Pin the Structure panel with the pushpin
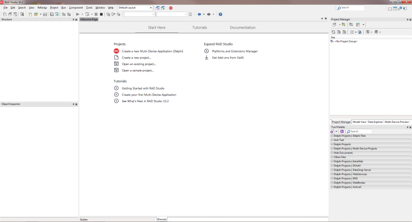 [x=73, y=20]
